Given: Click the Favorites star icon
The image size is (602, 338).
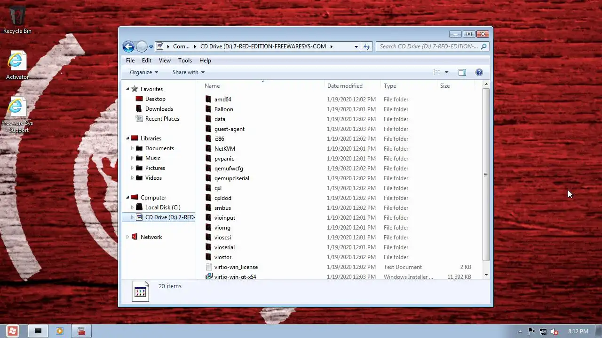Looking at the screenshot, I should tap(135, 89).
